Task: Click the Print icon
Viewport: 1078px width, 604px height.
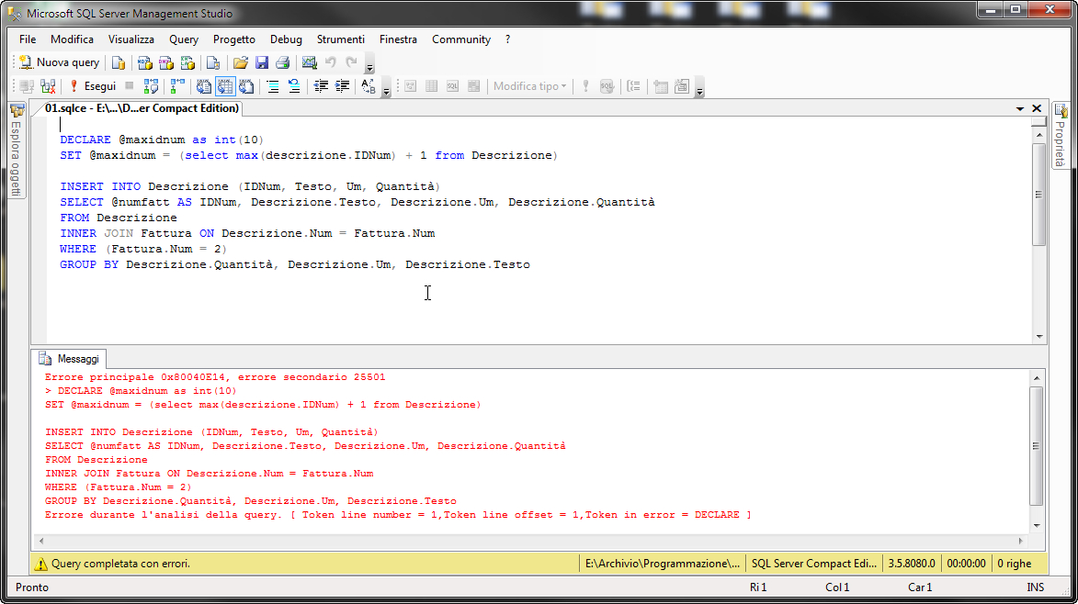Action: (x=282, y=62)
